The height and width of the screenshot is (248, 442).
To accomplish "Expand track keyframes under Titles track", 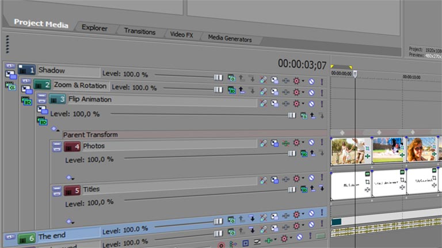I will coord(70,222).
